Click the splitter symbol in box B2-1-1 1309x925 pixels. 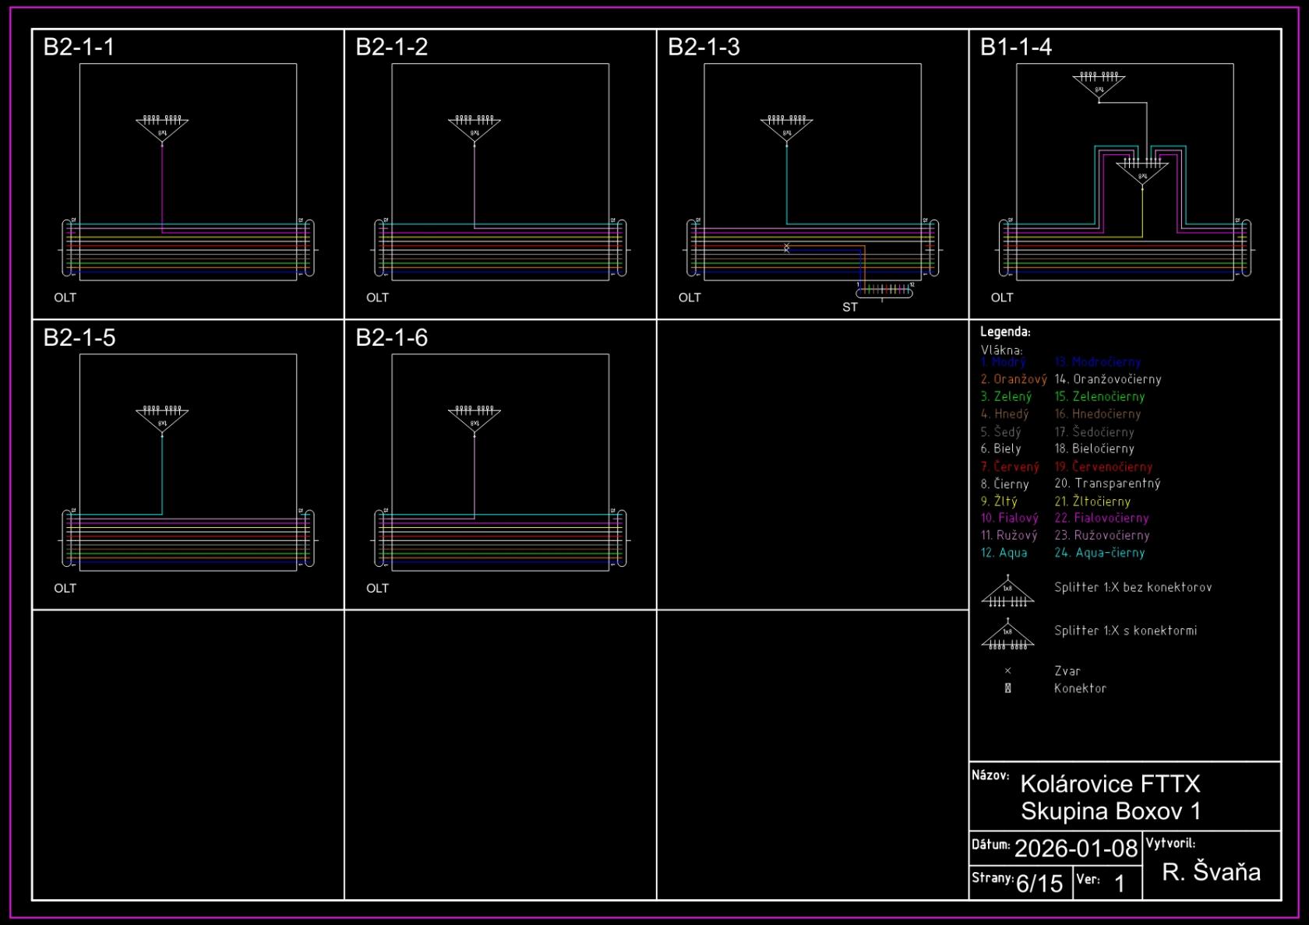point(162,128)
